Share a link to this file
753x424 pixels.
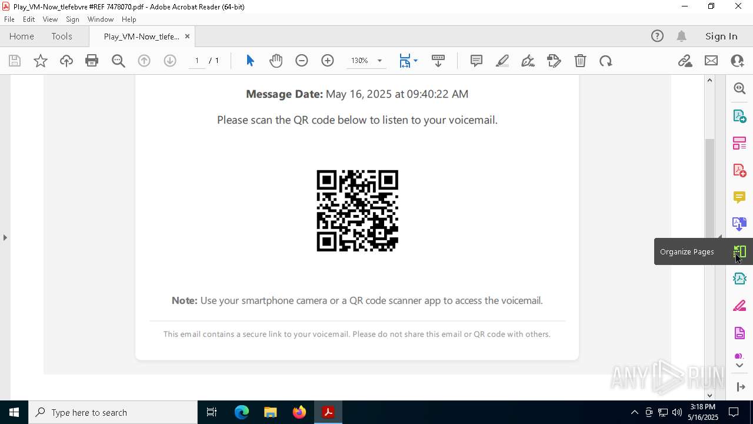[x=685, y=61]
